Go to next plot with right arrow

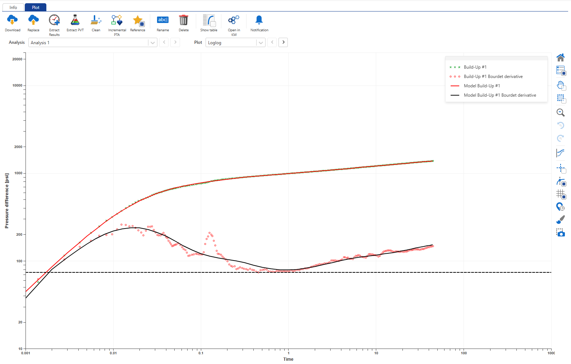point(283,42)
